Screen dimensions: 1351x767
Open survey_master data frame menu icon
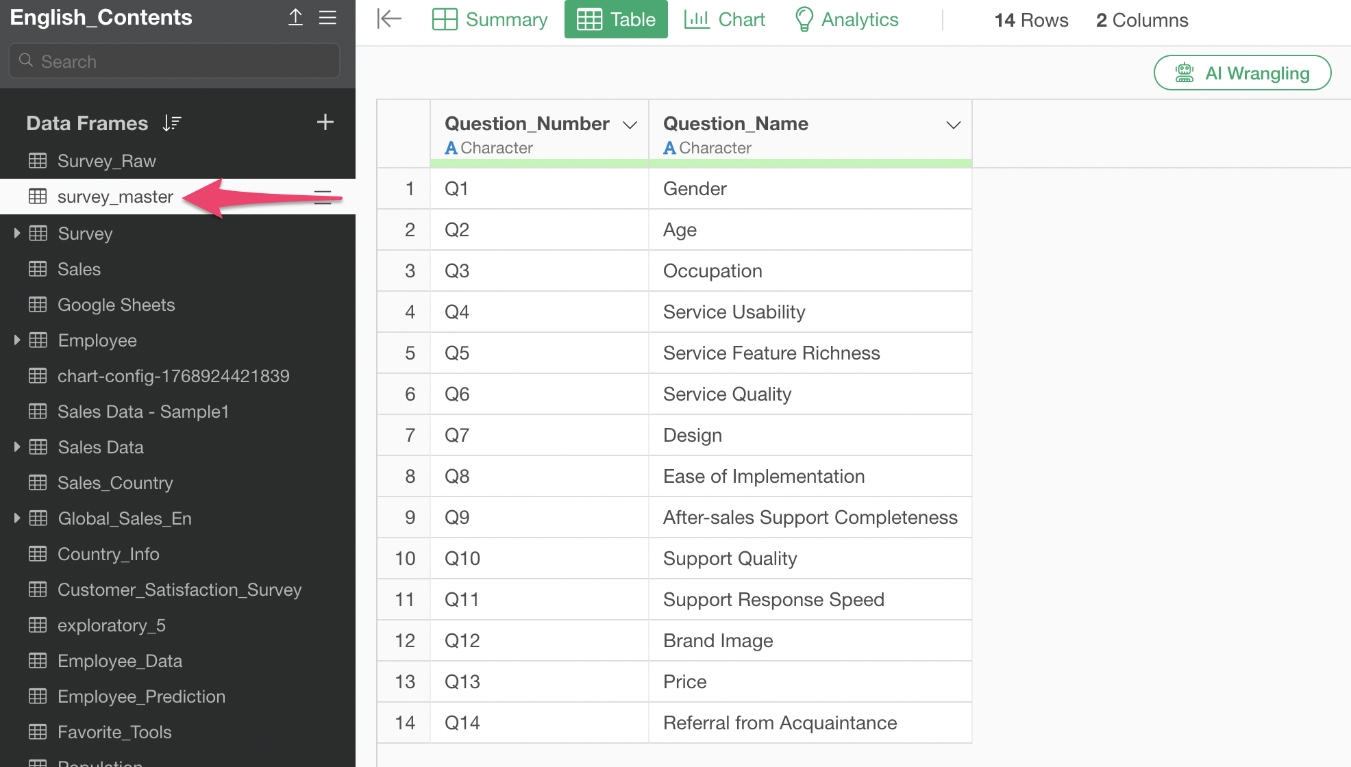(323, 197)
